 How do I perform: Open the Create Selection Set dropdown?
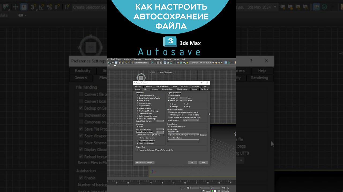[x=141, y=63]
